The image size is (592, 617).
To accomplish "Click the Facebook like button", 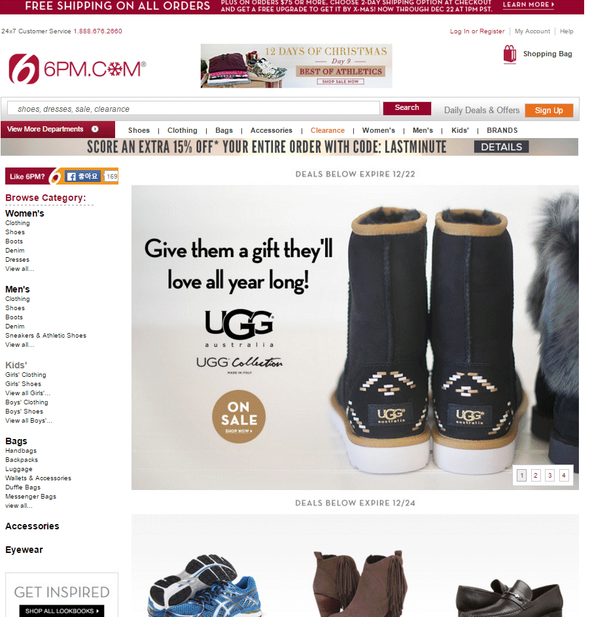I will pyautogui.click(x=82, y=176).
